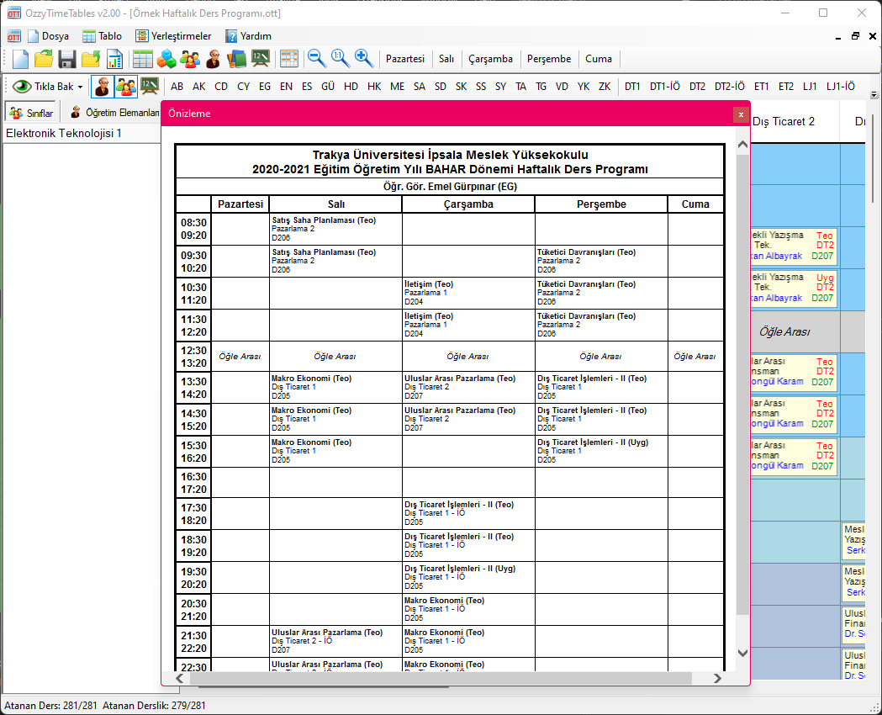Click the zoom in magnifier icon
This screenshot has height=715, width=882.
[x=364, y=59]
